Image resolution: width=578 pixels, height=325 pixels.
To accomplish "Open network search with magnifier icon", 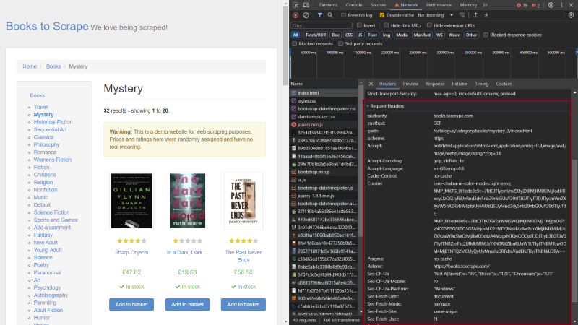I will (331, 15).
